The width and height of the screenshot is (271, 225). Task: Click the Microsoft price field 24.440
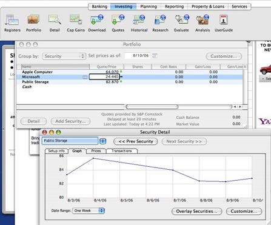(x=104, y=77)
